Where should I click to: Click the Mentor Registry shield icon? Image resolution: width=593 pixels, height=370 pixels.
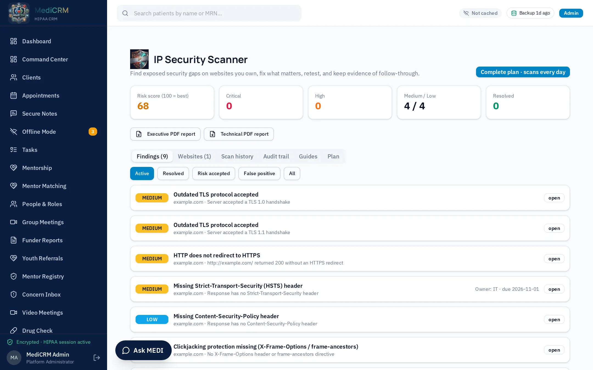(13, 276)
